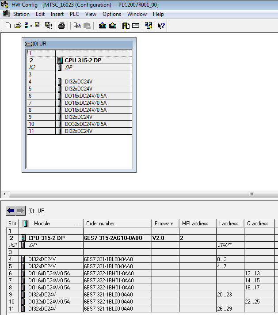This screenshot has width=278, height=315.
Task: Click the Save and Compile icon
Action: coord(48,26)
